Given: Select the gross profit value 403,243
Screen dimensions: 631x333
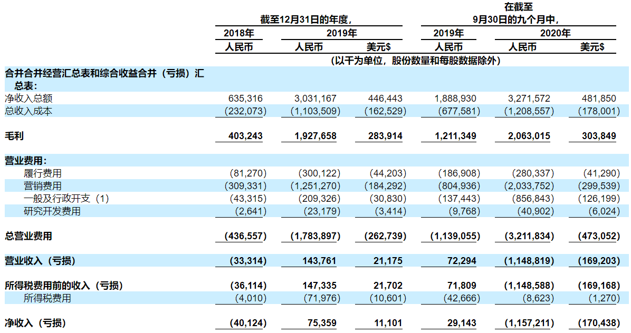Looking at the screenshot, I should coord(245,136).
